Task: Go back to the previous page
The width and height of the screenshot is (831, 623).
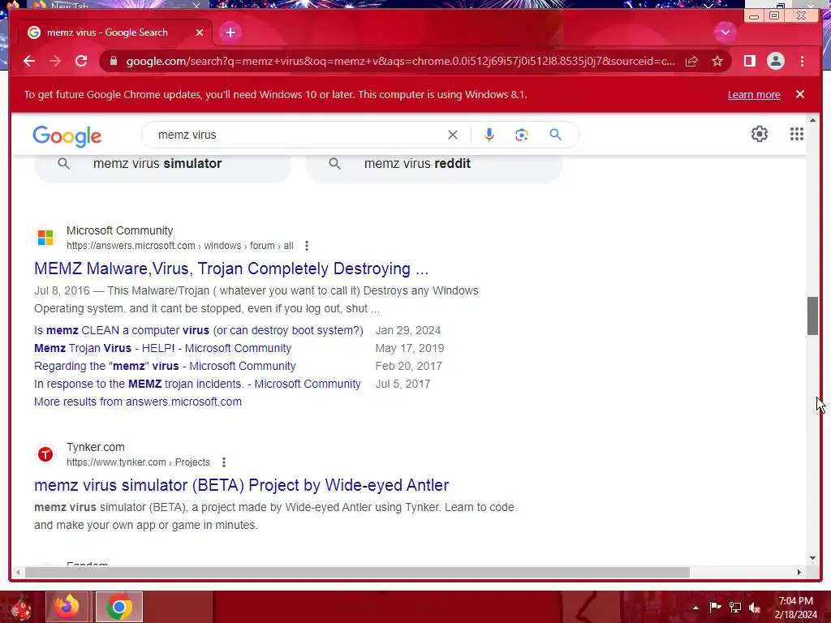Action: tap(29, 61)
